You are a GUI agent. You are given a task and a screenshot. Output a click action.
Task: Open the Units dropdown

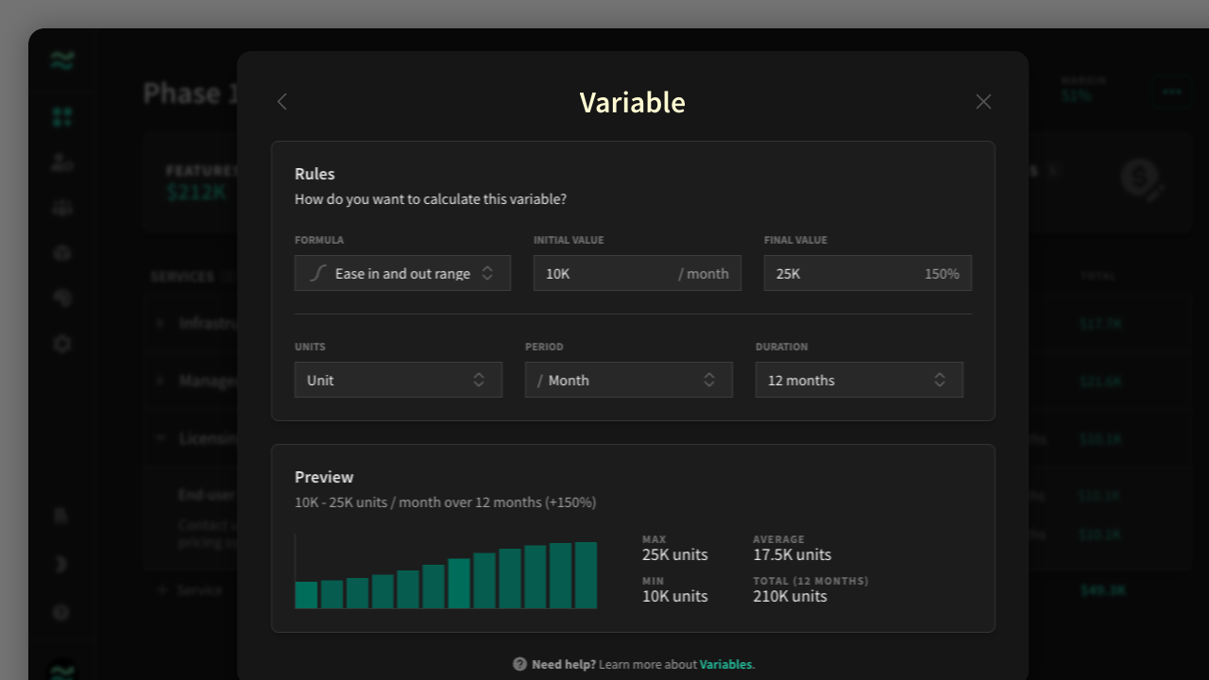point(398,380)
